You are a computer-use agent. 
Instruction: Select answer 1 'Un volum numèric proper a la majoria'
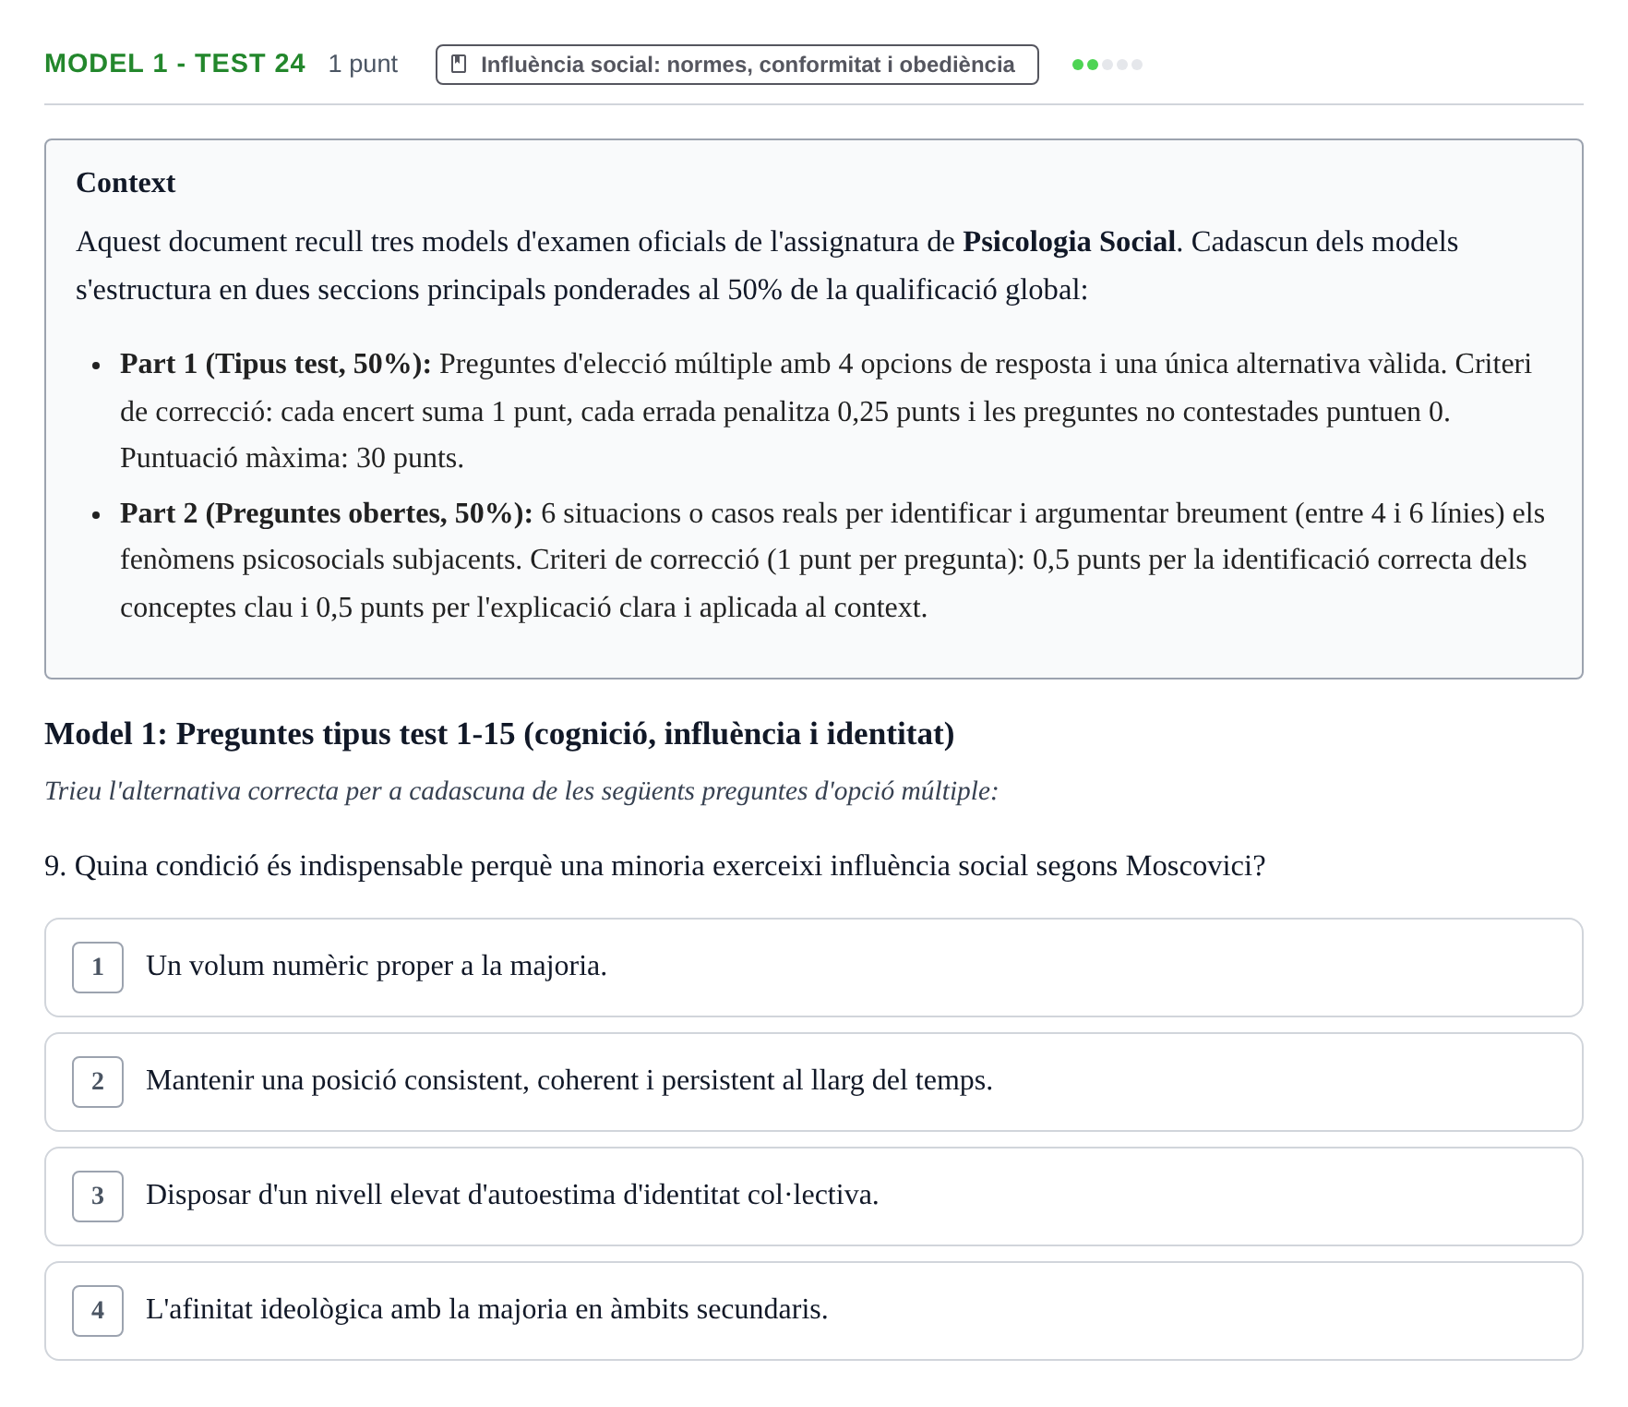813,967
